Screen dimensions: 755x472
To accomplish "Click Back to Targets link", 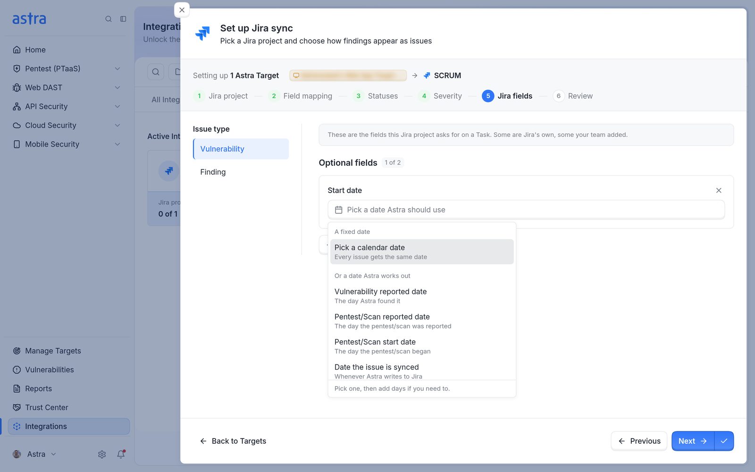I will click(233, 441).
